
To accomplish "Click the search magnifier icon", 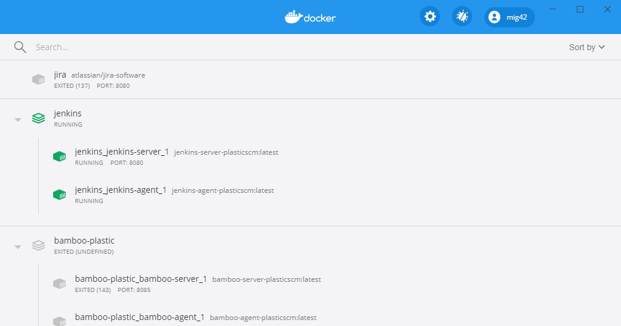I will 20,47.
